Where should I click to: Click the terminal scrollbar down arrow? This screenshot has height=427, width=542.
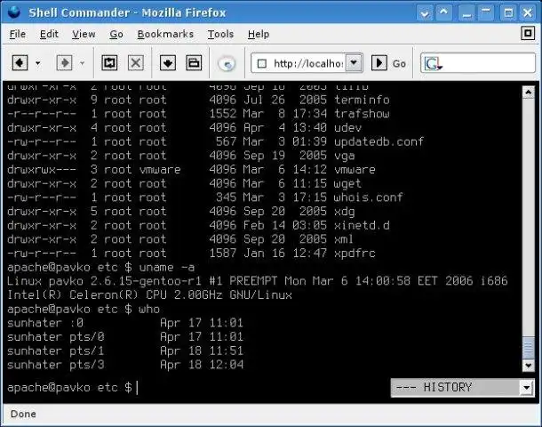click(x=528, y=365)
